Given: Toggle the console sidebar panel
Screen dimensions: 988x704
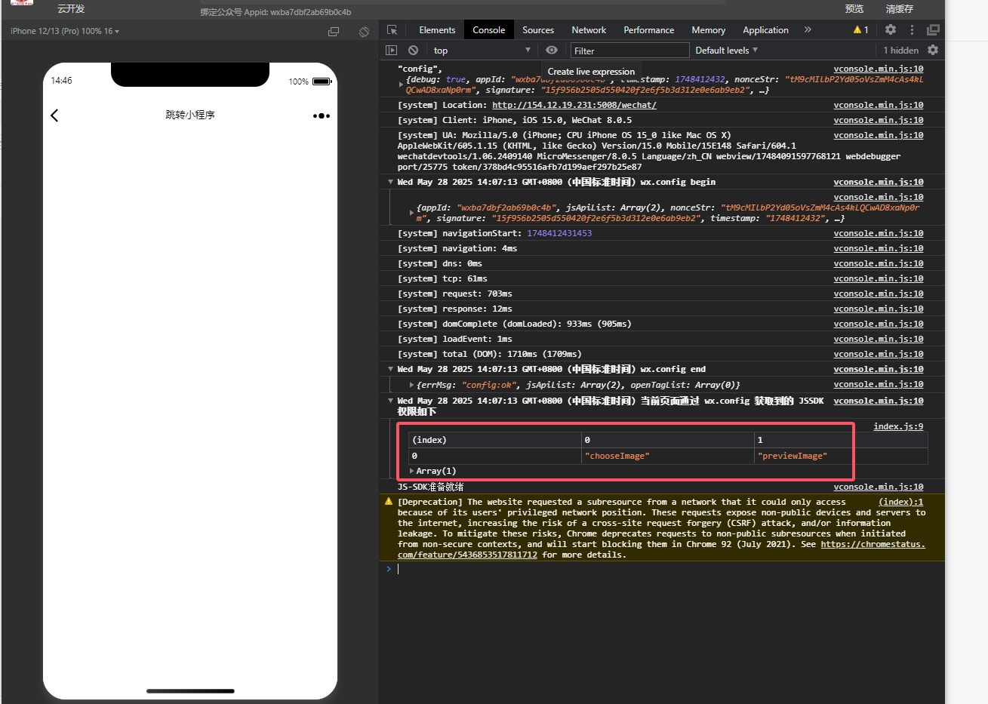Looking at the screenshot, I should coord(391,50).
